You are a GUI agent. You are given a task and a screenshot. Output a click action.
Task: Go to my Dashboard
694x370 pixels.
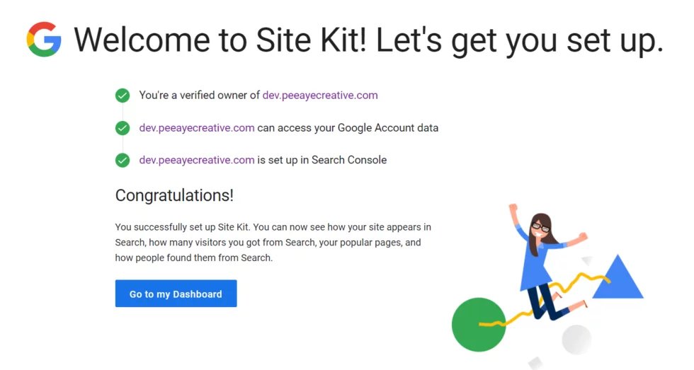tap(176, 294)
